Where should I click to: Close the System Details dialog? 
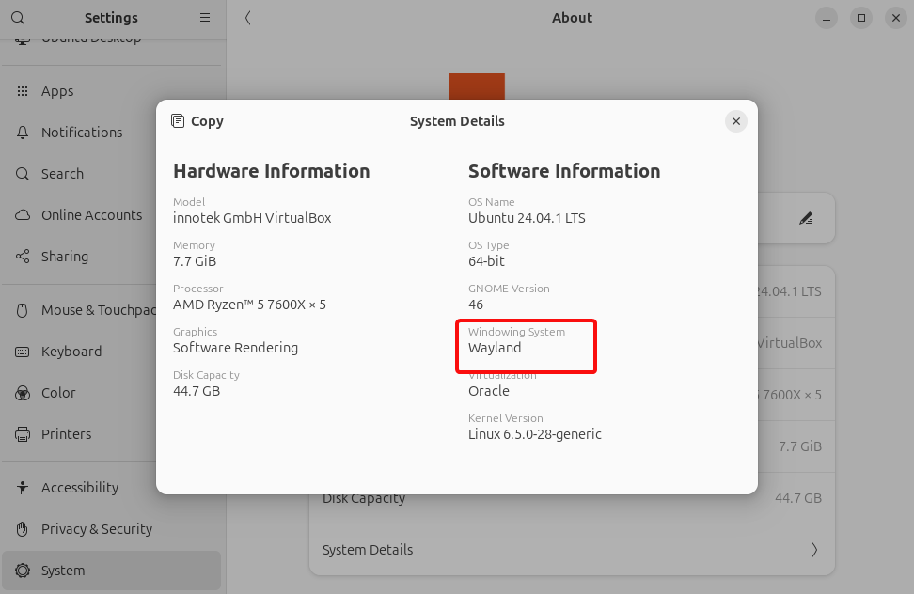tap(735, 121)
